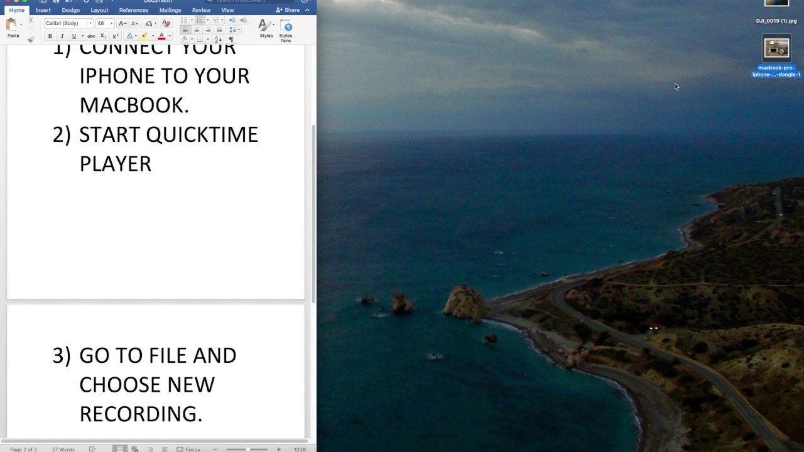This screenshot has width=804, height=452.
Task: Apply red font color
Action: (x=161, y=36)
